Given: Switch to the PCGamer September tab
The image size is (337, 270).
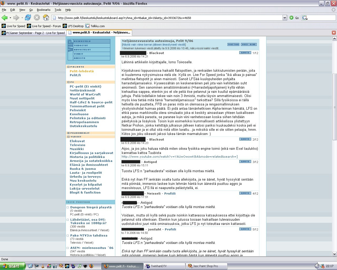Looking at the screenshot, I should point(33,33).
